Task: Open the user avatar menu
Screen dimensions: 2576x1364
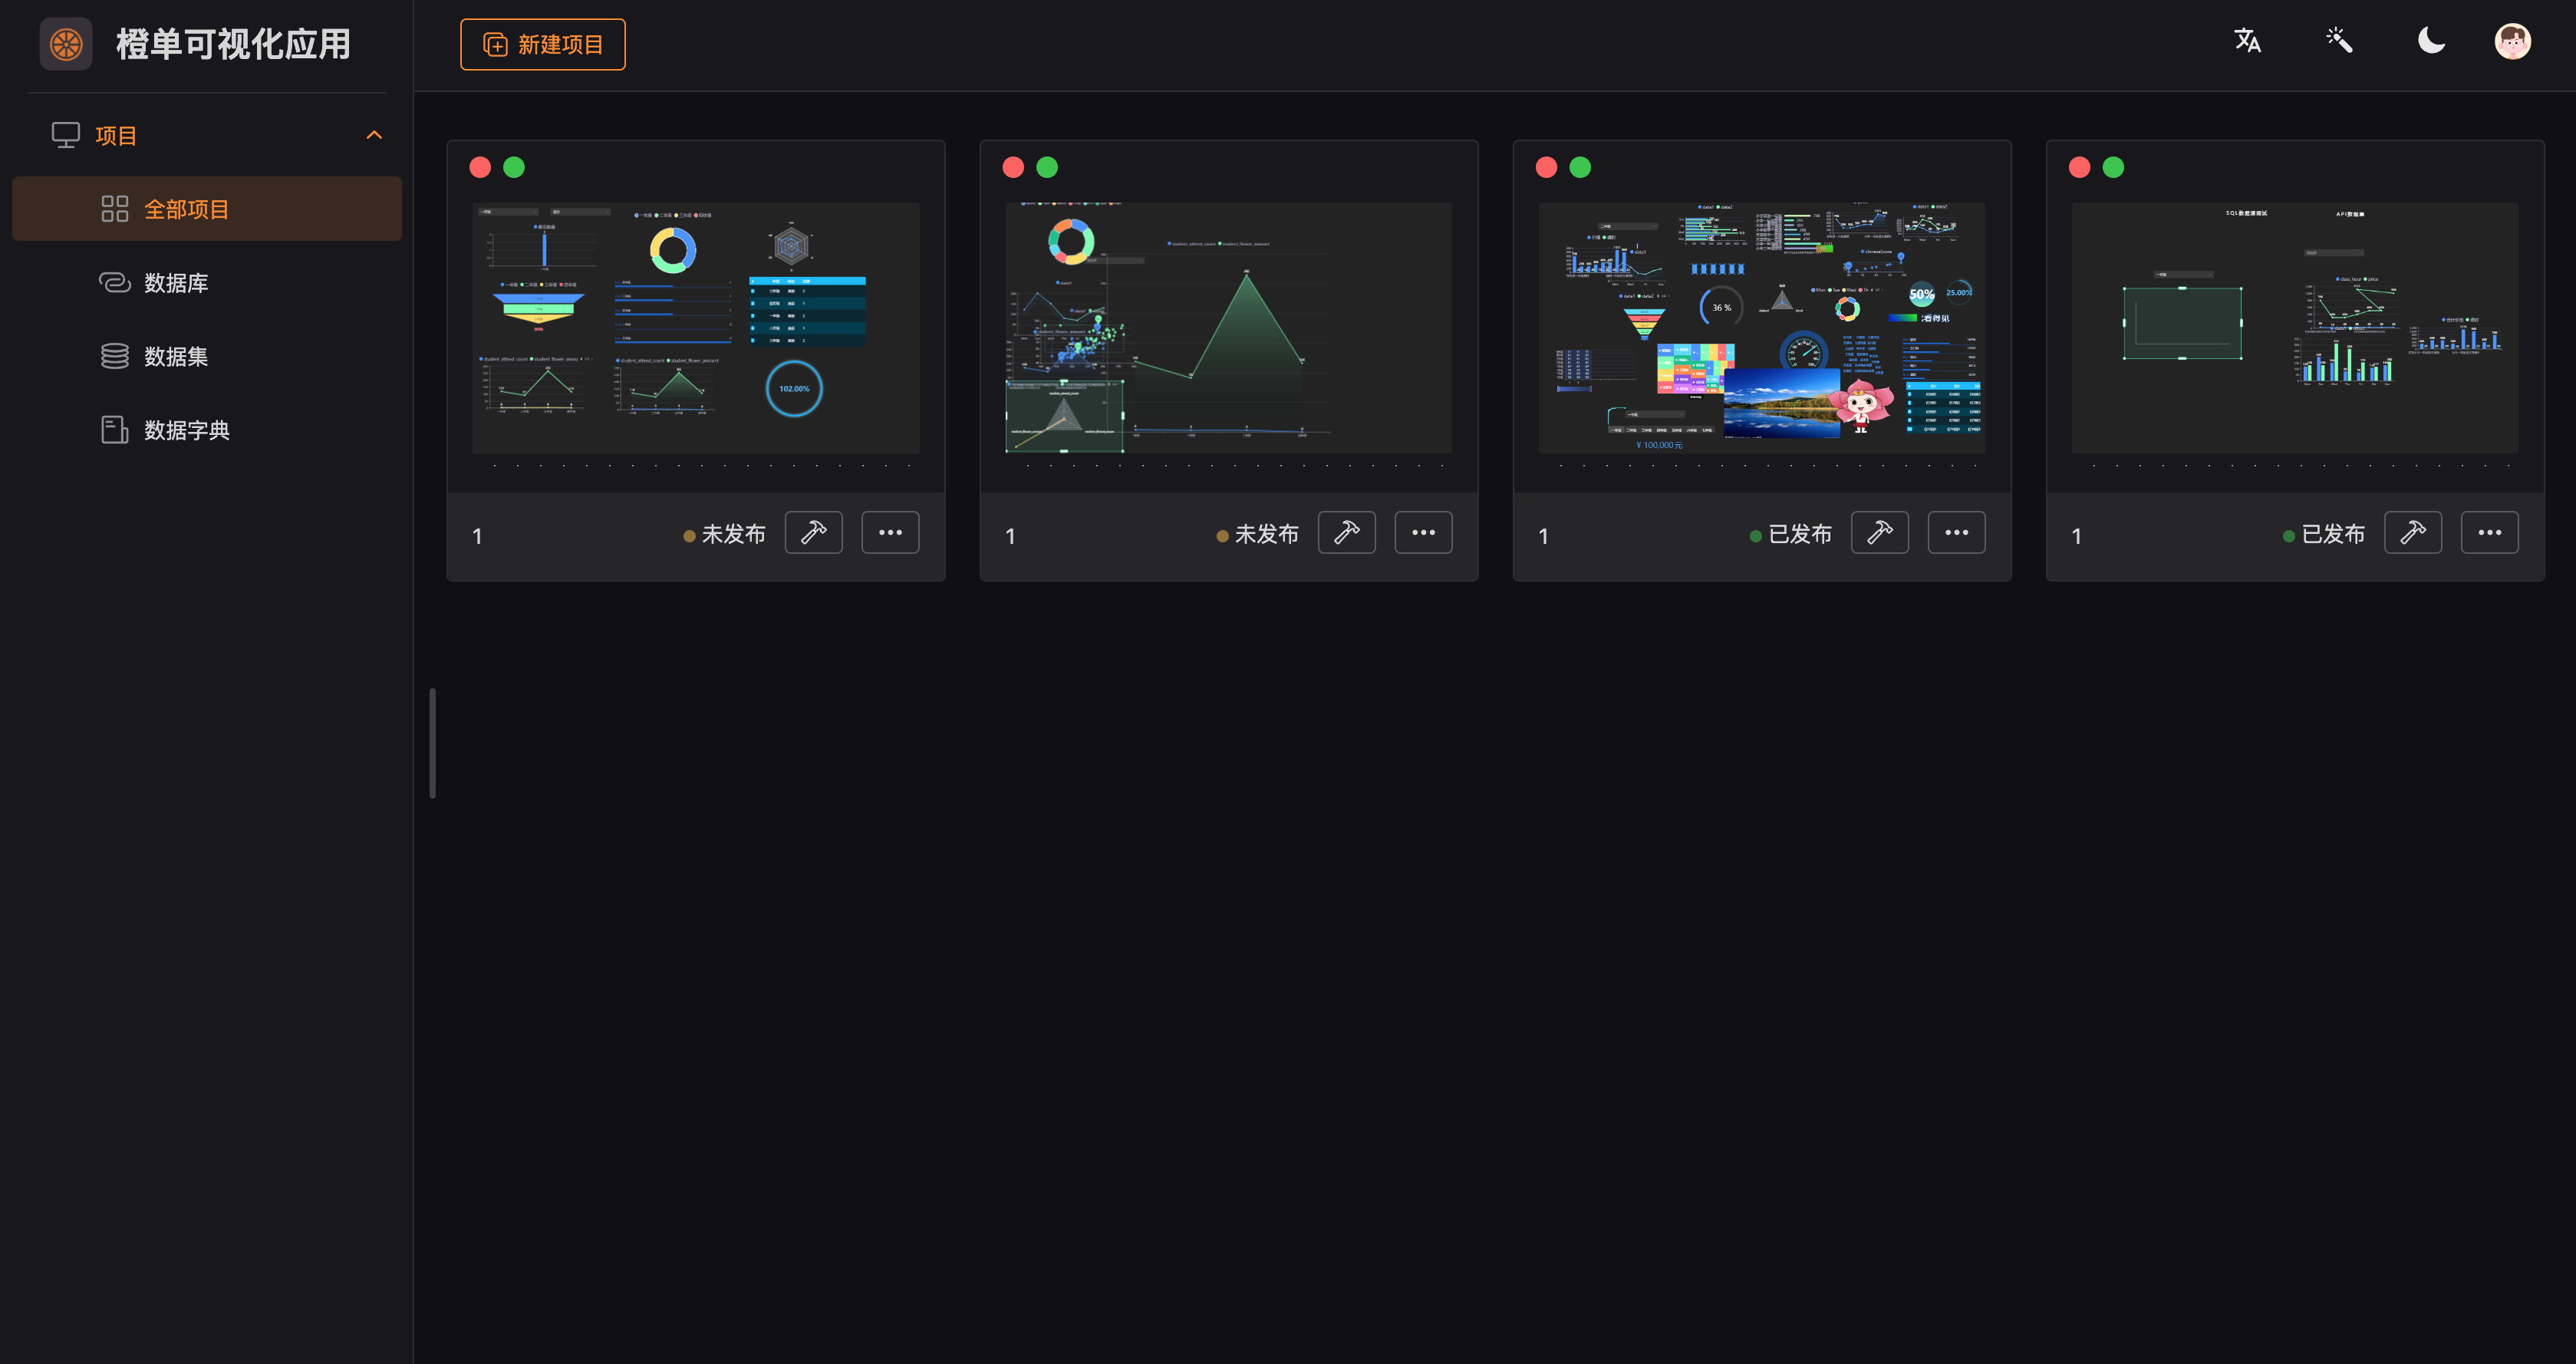Action: [x=2512, y=42]
